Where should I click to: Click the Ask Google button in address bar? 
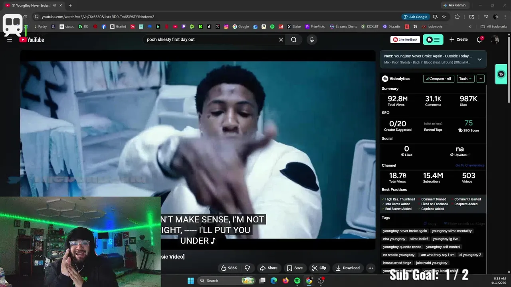click(415, 17)
